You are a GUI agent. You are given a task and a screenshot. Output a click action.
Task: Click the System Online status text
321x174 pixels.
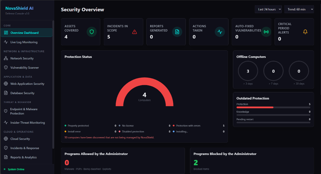point(16,169)
